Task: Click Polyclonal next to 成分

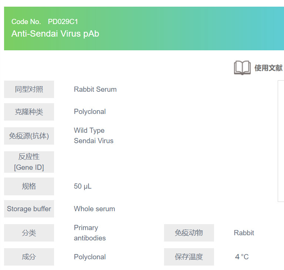Action: point(90,257)
